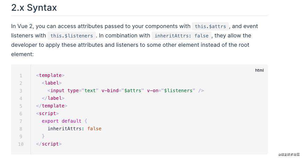Click line number 1 in code block

(x=21, y=76)
